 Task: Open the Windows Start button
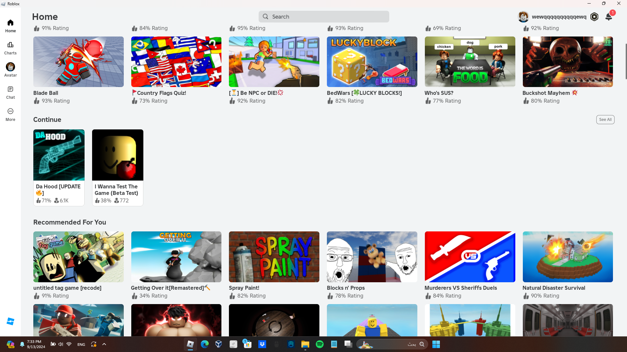[436, 344]
